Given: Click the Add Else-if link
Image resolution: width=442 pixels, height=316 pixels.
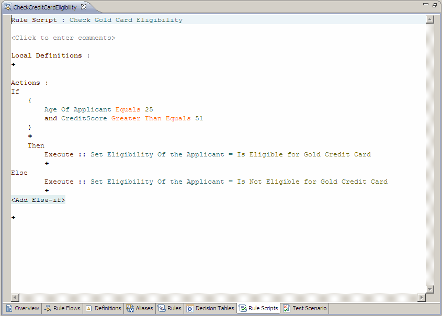Looking at the screenshot, I should [38, 200].
